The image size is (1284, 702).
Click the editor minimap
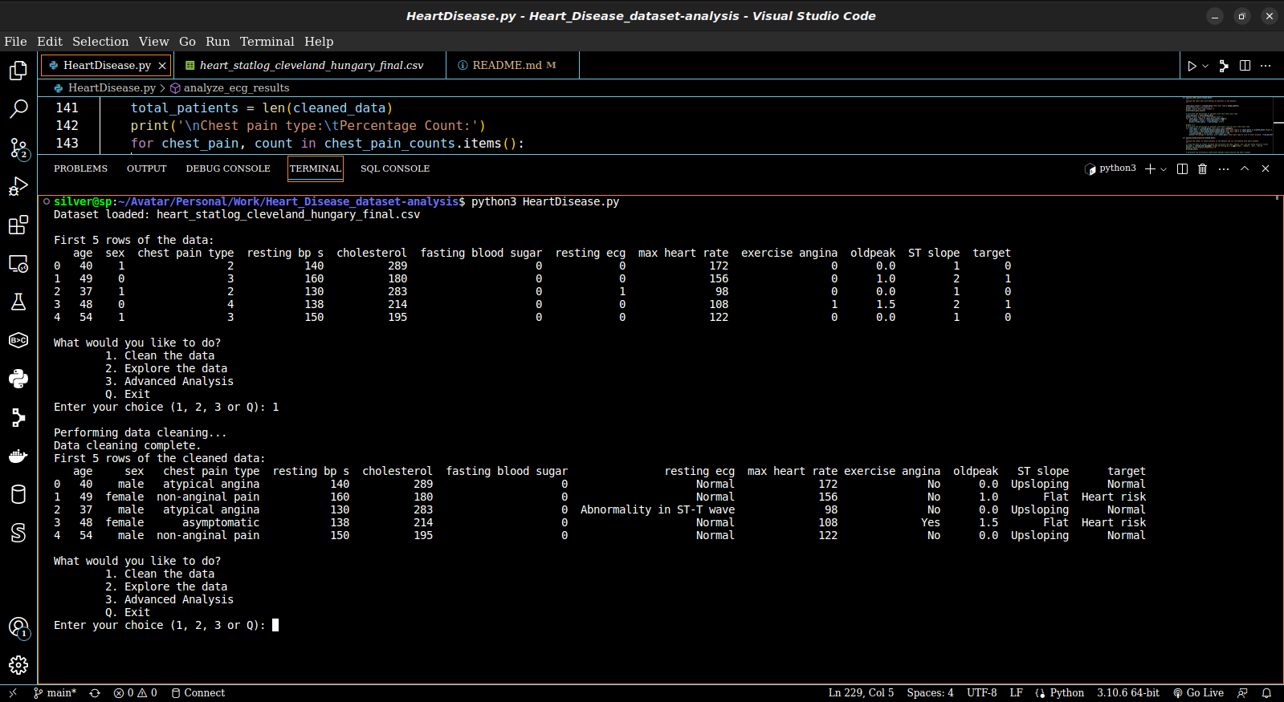1228,124
